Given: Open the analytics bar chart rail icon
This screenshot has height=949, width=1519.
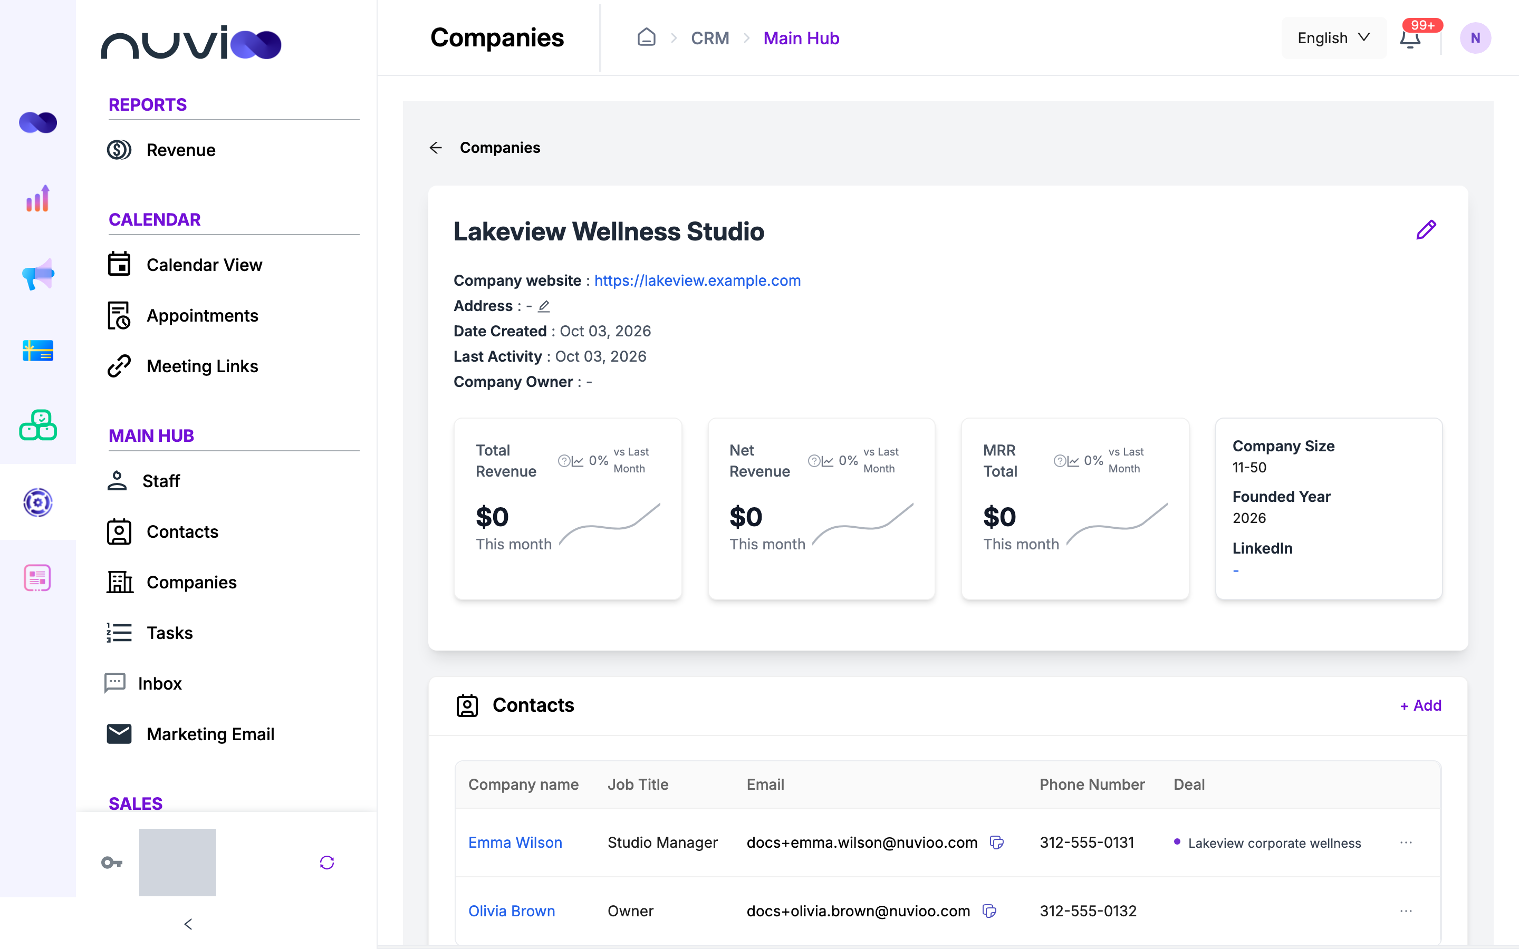Looking at the screenshot, I should point(37,198).
